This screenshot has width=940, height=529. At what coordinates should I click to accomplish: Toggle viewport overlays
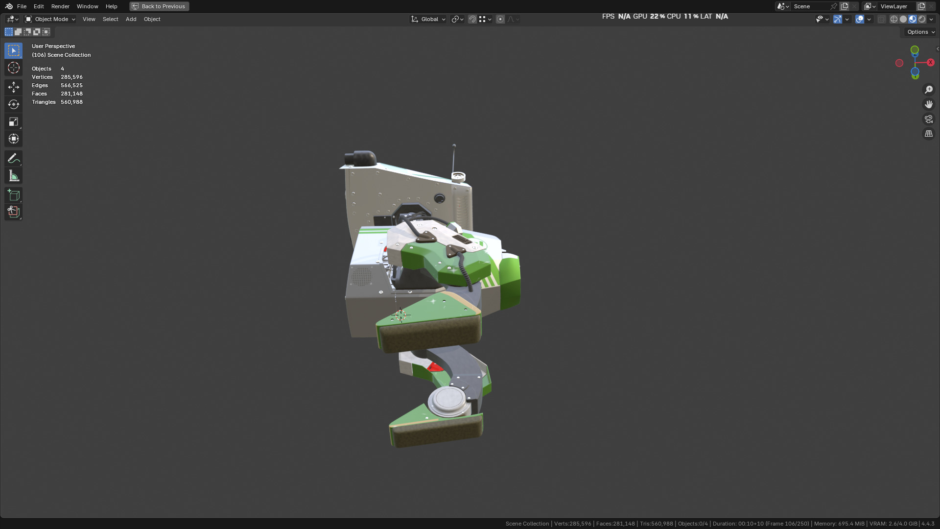[860, 19]
